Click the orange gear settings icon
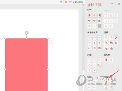This screenshot has height=91, width=122. coord(66,2)
